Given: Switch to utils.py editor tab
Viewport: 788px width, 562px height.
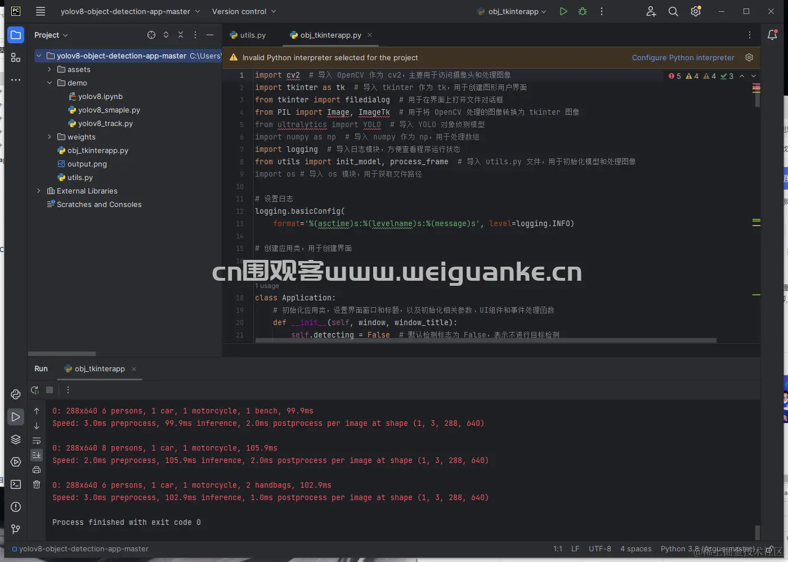Looking at the screenshot, I should [x=248, y=35].
